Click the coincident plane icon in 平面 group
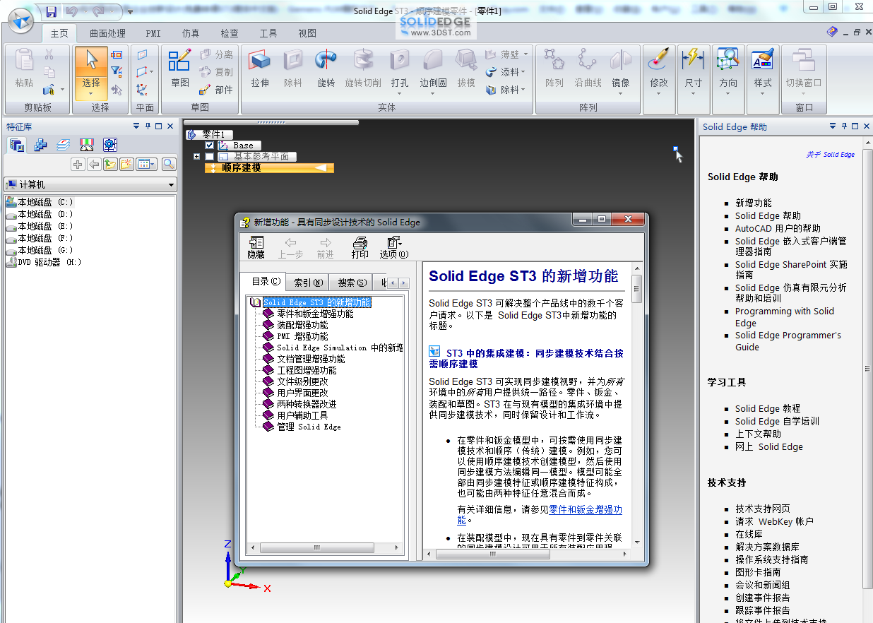The width and height of the screenshot is (873, 623). tap(142, 54)
